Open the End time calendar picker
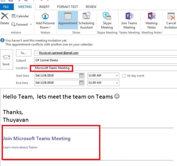177x166 pixels. tap(81, 83)
